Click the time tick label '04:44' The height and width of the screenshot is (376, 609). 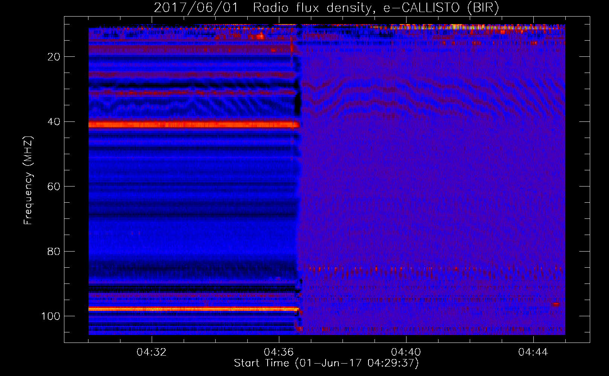pyautogui.click(x=533, y=352)
